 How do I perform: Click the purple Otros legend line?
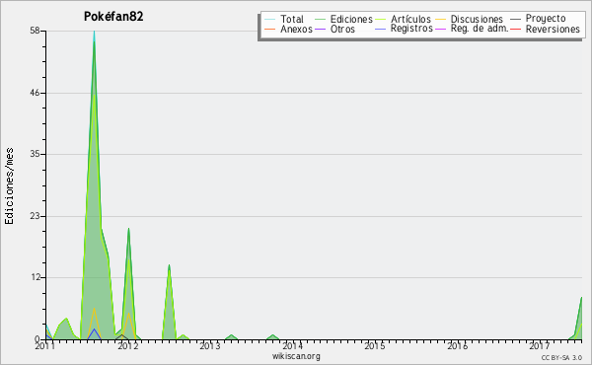pyautogui.click(x=320, y=29)
